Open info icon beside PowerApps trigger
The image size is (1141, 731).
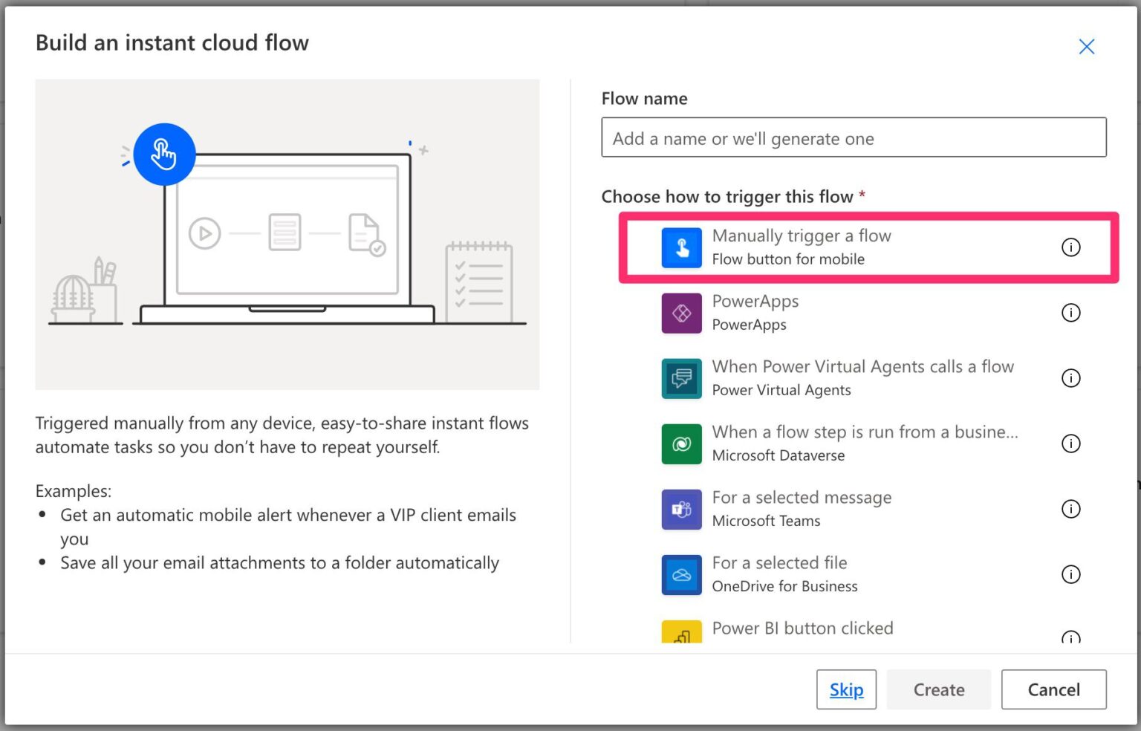click(1070, 313)
